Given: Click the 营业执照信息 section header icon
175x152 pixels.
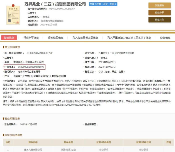Looking at the screenshot, I should (x=3, y=47).
